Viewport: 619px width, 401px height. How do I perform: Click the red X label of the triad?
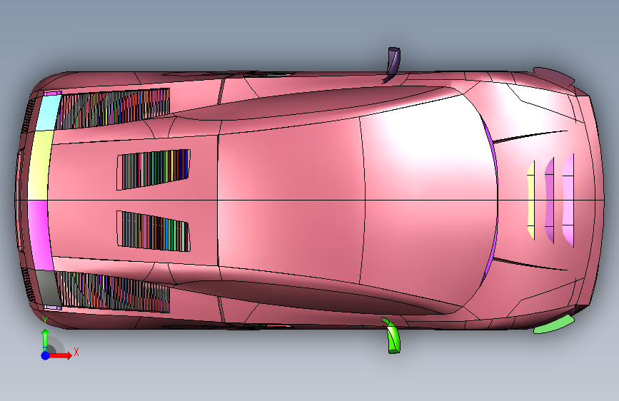pos(76,352)
